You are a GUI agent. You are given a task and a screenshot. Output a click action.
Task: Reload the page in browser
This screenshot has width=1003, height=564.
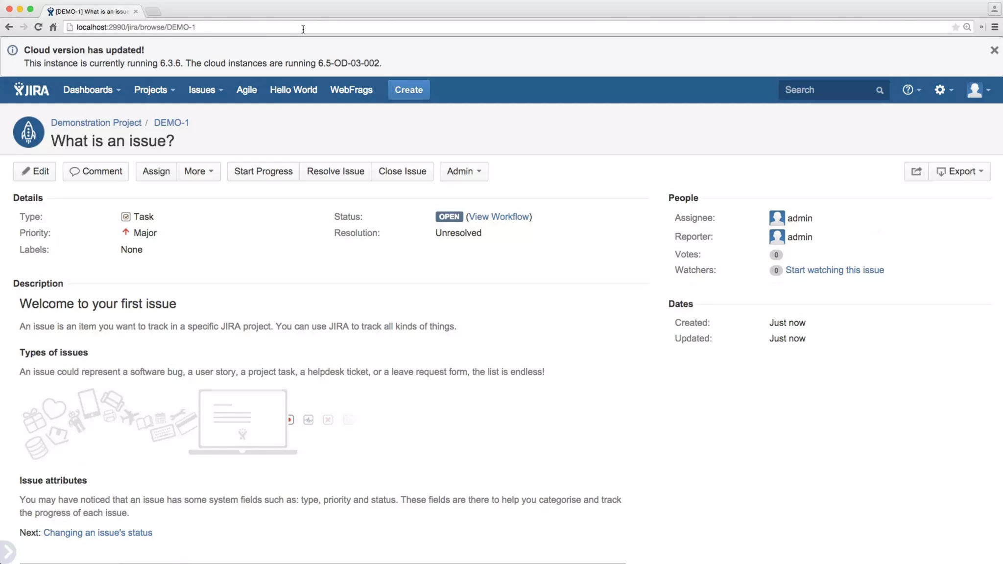(x=38, y=27)
